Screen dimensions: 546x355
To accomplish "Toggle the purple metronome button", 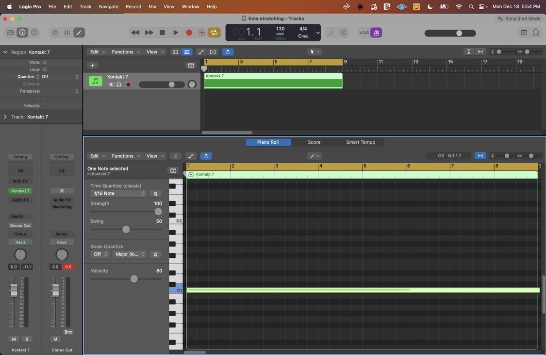I will (x=377, y=32).
